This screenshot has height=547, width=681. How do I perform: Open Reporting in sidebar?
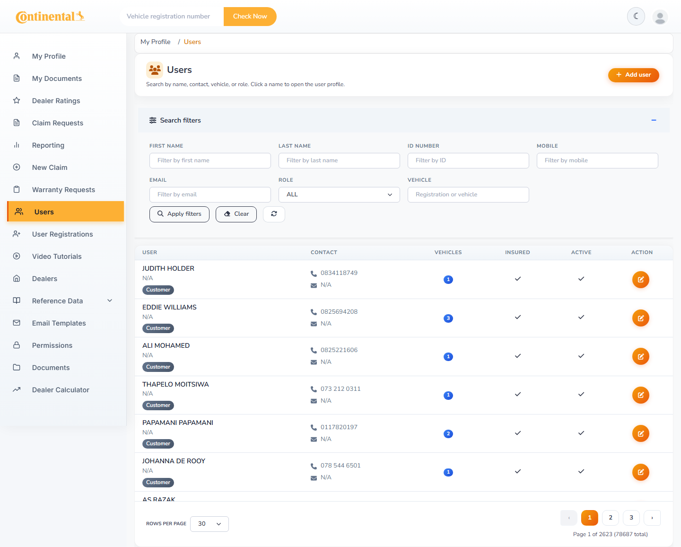pyautogui.click(x=65, y=145)
